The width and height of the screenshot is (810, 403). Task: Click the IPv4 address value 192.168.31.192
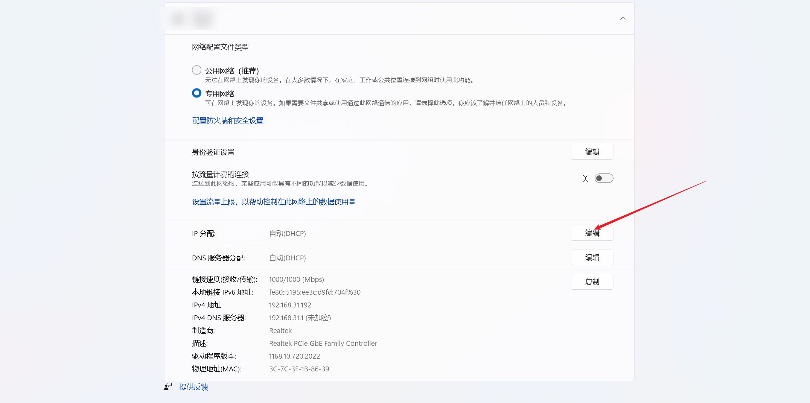point(290,305)
